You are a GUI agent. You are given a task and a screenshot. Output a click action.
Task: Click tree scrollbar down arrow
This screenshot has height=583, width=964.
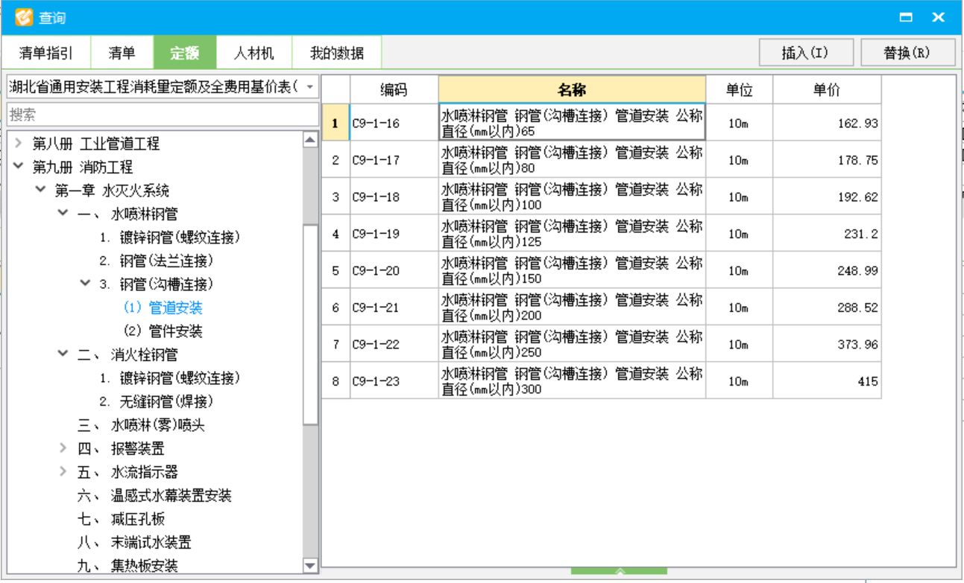click(311, 566)
